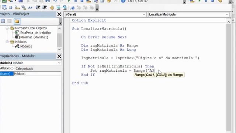Select EstaPasta_de_trabalho in project tree
This screenshot has height=133, width=236.
tap(35, 33)
